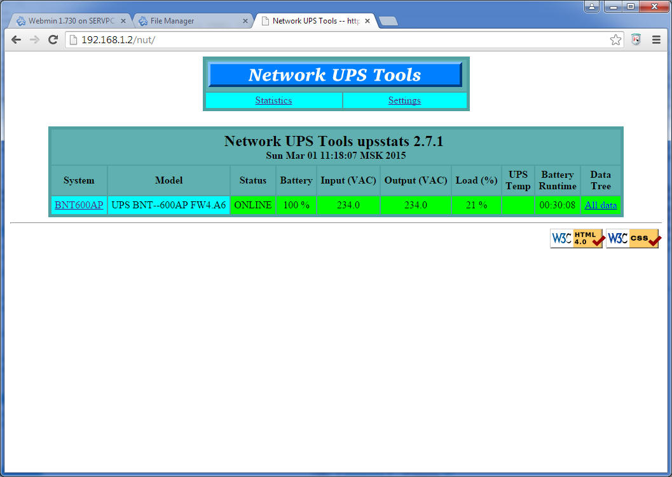The width and height of the screenshot is (672, 477).
Task: Open the Chrome user profile button
Action: coord(591,6)
